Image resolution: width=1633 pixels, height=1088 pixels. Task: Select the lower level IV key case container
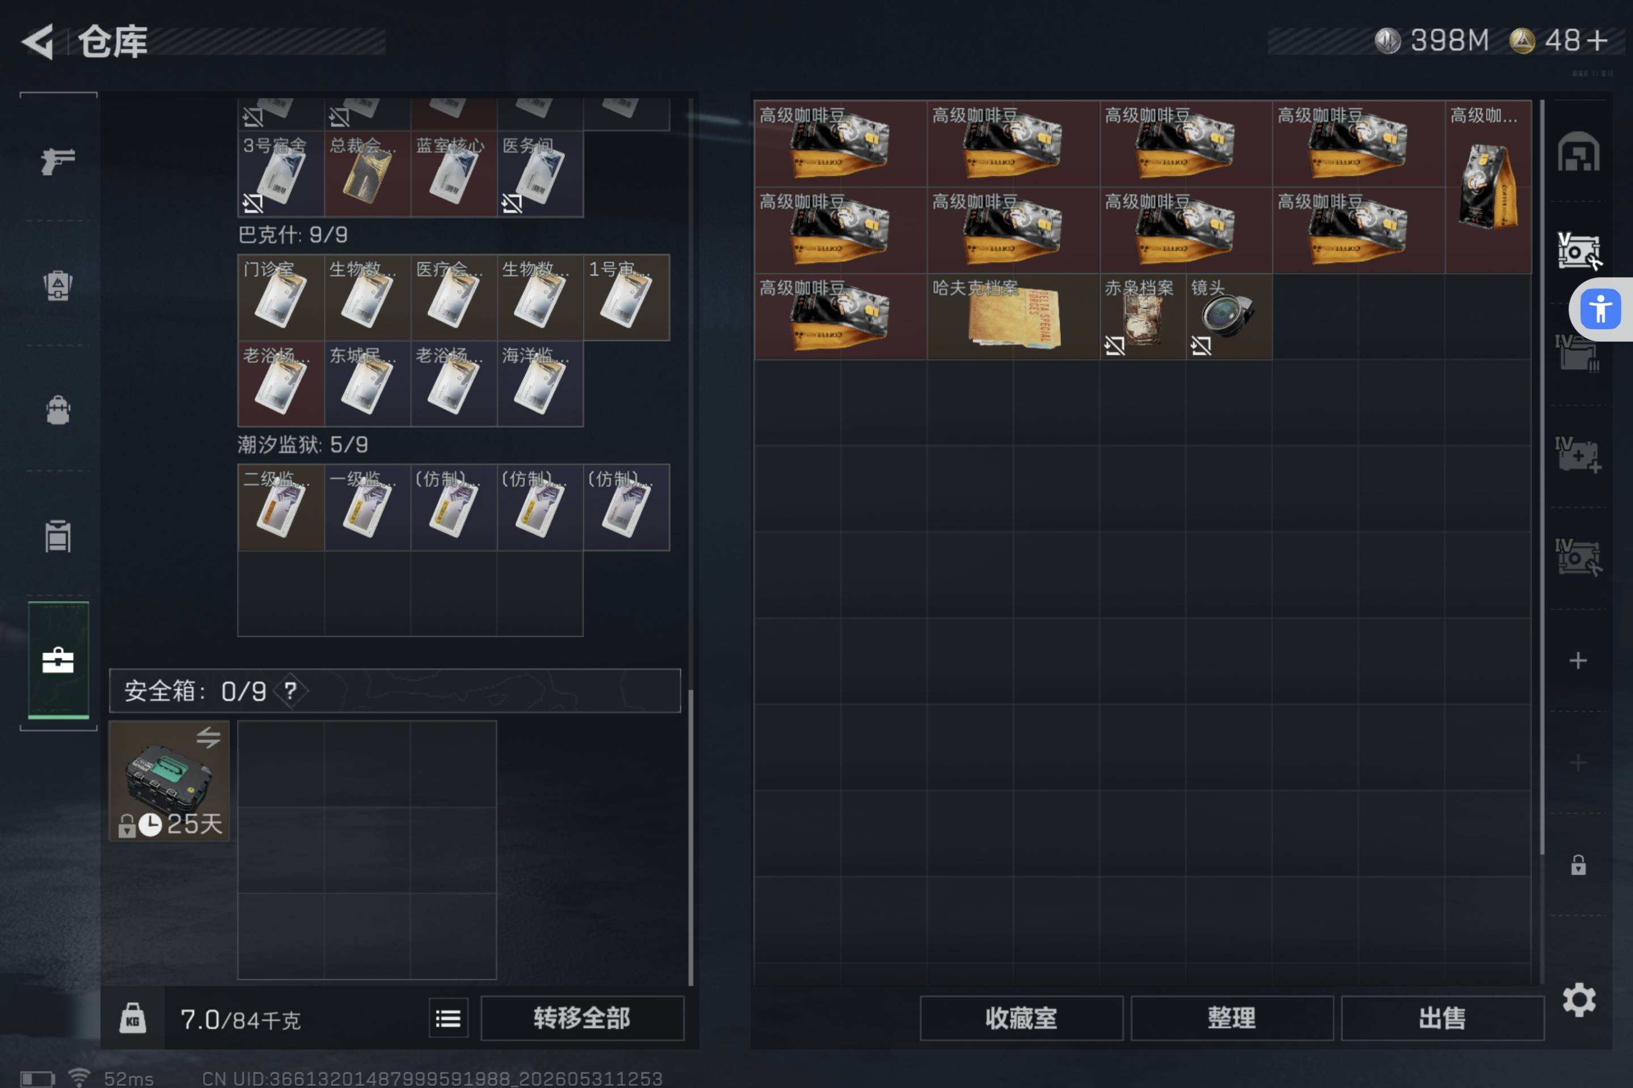click(1578, 556)
